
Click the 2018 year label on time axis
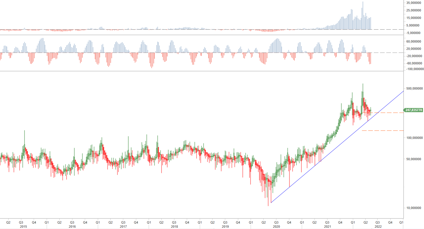(x=174, y=227)
